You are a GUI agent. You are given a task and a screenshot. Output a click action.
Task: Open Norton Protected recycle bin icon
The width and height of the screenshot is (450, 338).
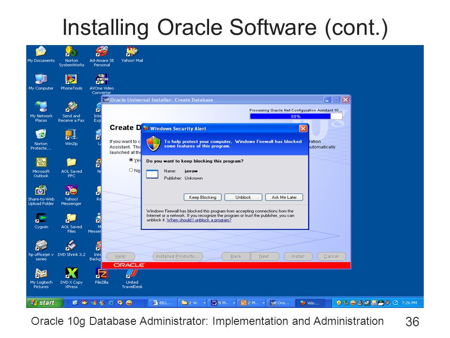(41, 139)
